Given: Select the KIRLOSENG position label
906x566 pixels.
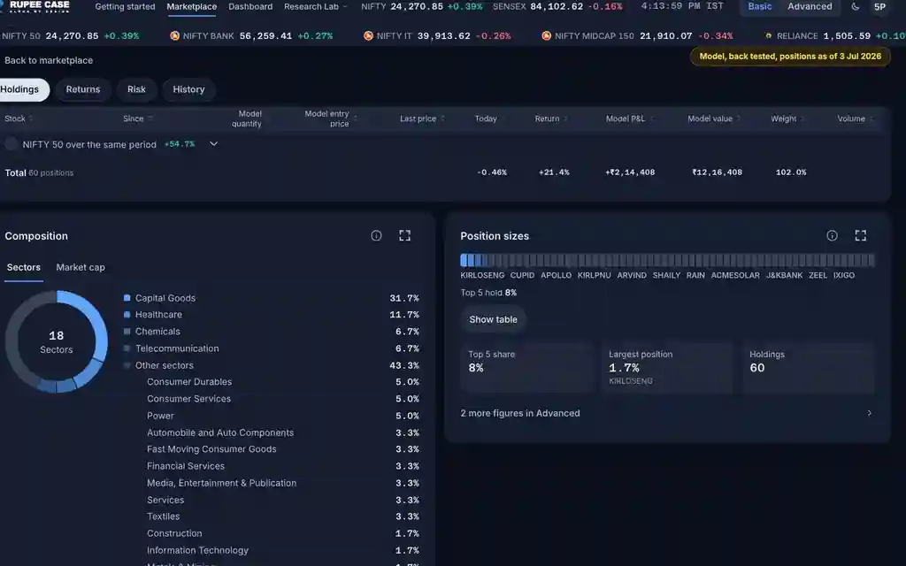Looking at the screenshot, I should pyautogui.click(x=482, y=276).
